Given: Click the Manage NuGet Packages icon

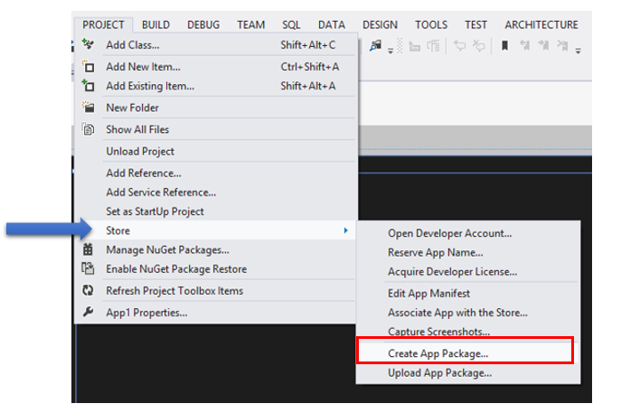Looking at the screenshot, I should [88, 249].
